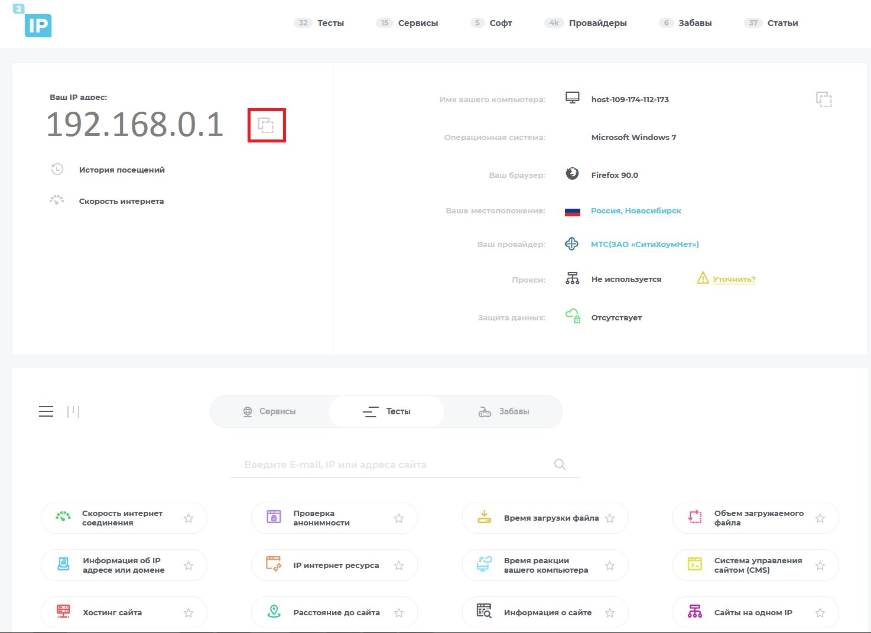871x633 pixels.
Task: Favorite Скорость интернет соединения with star
Action: [188, 518]
